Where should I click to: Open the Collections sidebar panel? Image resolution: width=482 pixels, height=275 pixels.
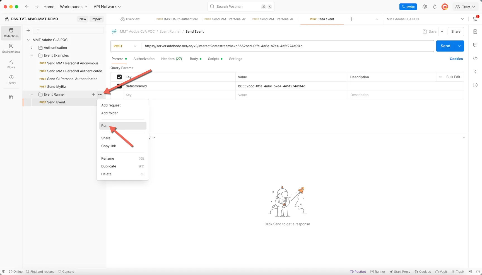tap(11, 33)
